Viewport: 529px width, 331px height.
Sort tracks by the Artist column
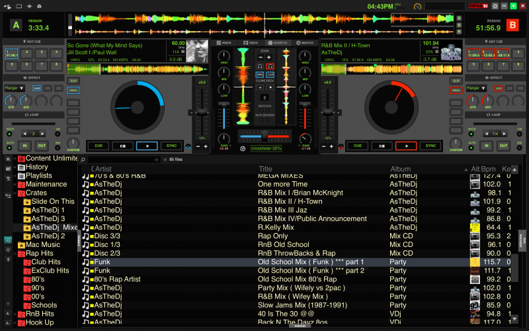[103, 169]
